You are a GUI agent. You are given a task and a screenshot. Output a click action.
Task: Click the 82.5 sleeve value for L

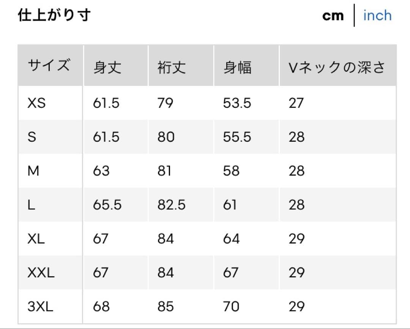[x=171, y=205]
